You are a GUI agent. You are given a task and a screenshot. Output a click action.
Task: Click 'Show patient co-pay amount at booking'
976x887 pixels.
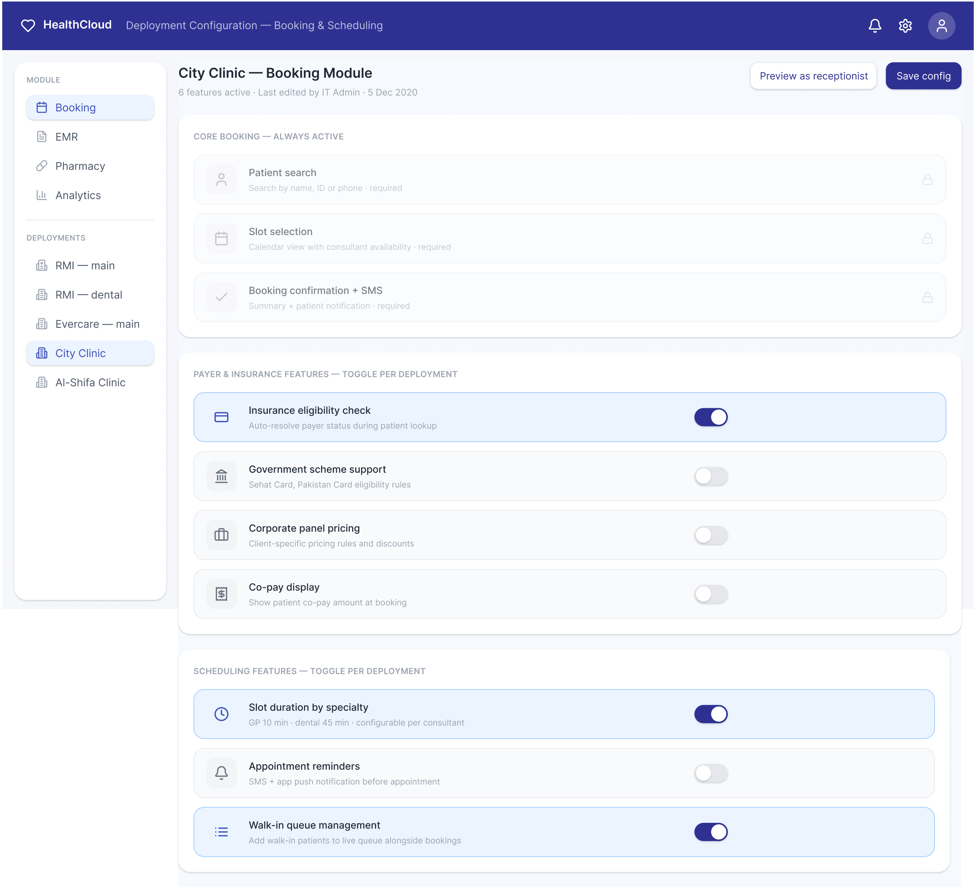(327, 602)
